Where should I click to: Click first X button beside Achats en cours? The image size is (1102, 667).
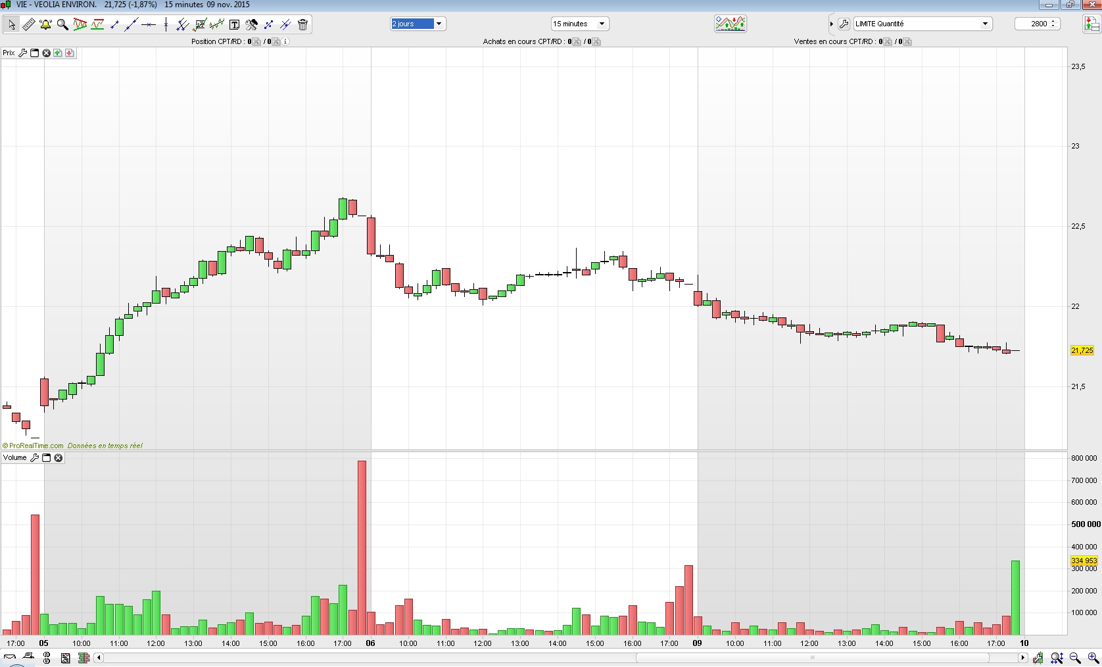click(577, 41)
